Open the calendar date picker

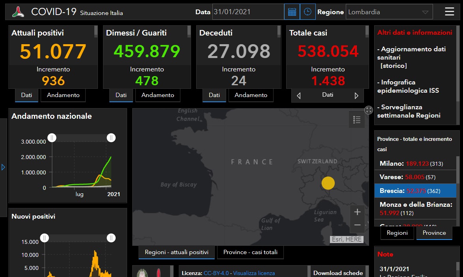point(292,12)
